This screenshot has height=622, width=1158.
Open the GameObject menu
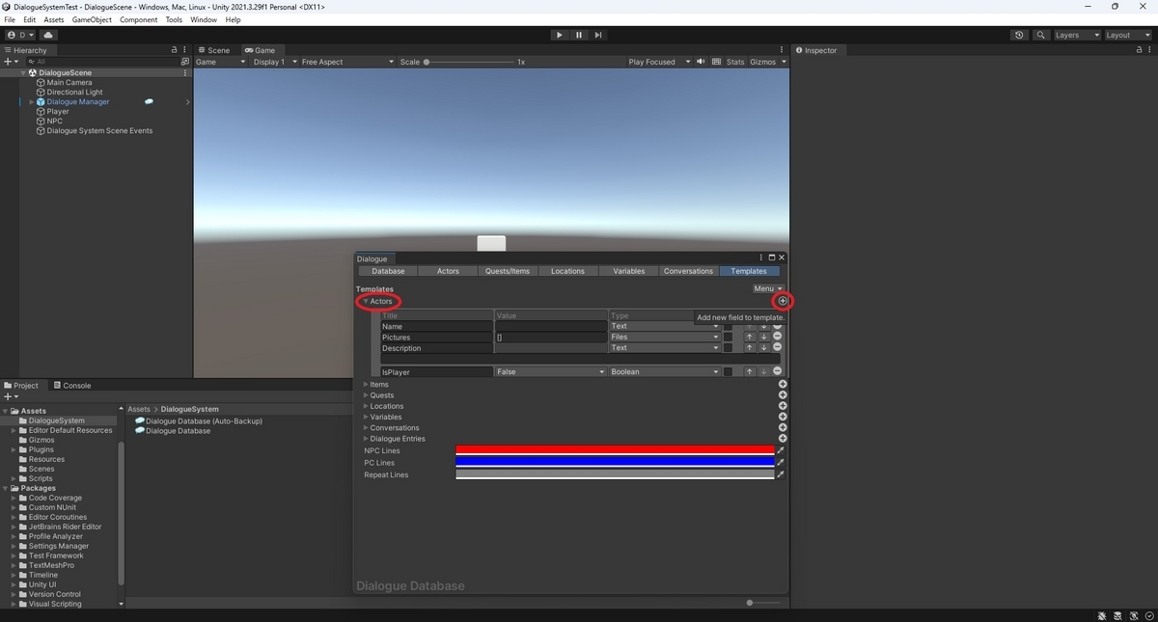(x=92, y=19)
